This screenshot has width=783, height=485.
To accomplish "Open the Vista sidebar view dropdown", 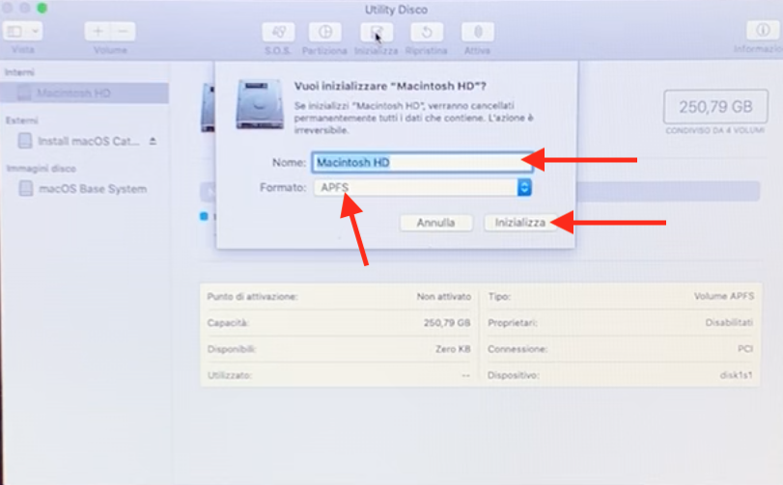I will pyautogui.click(x=22, y=32).
